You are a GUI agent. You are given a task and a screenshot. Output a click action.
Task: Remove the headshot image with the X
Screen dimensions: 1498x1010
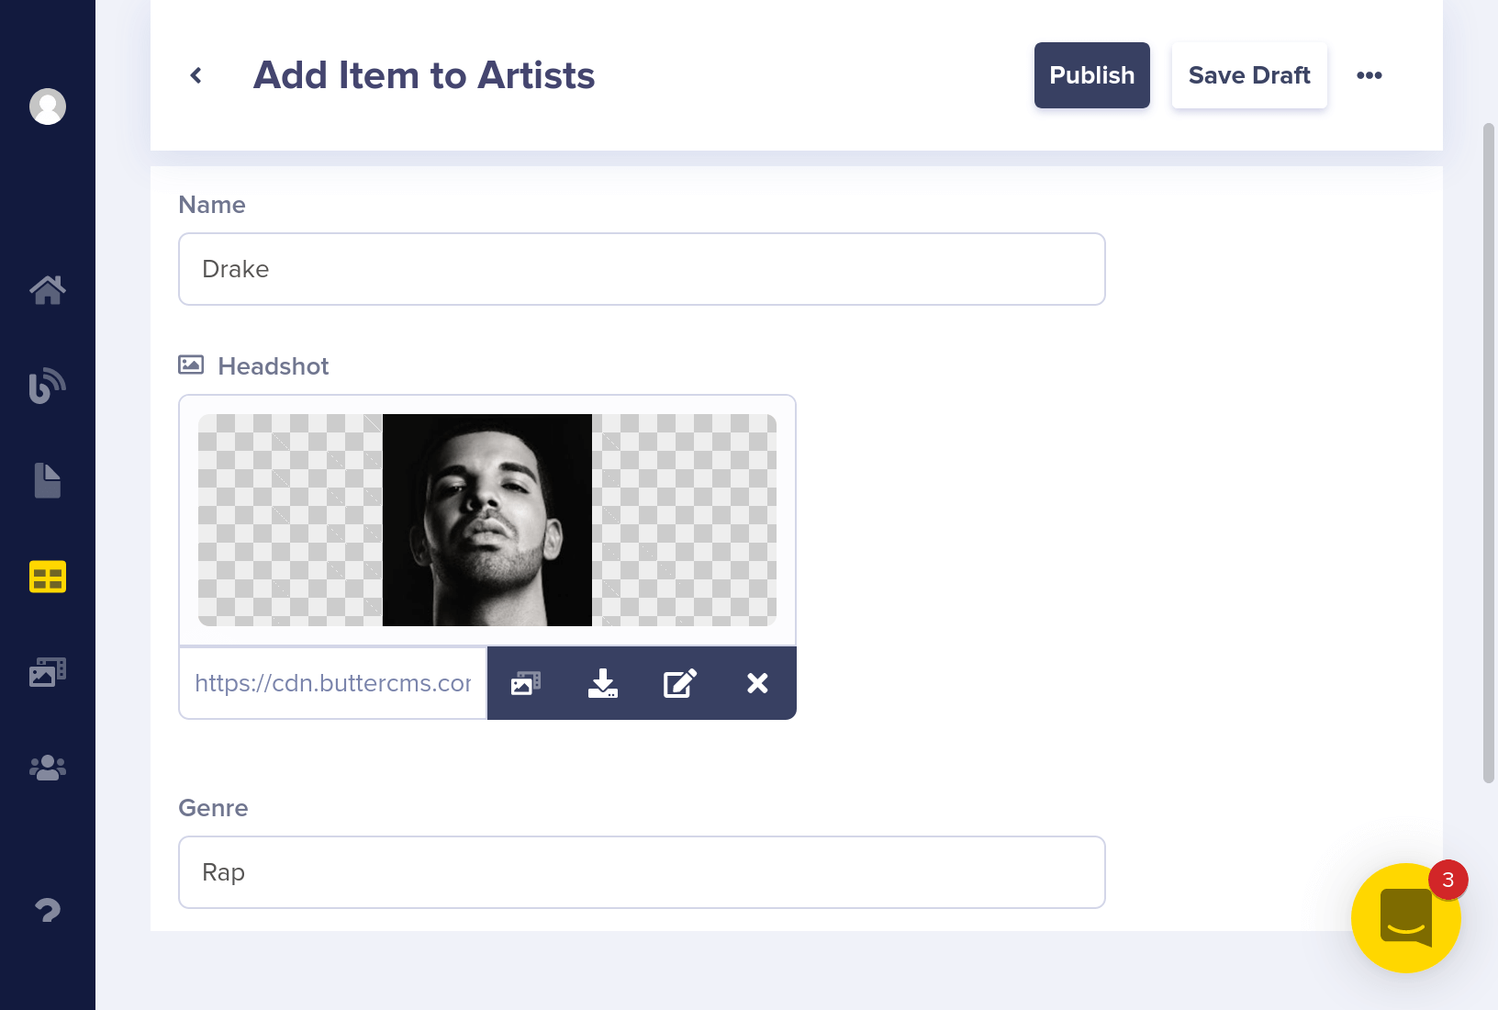click(756, 683)
